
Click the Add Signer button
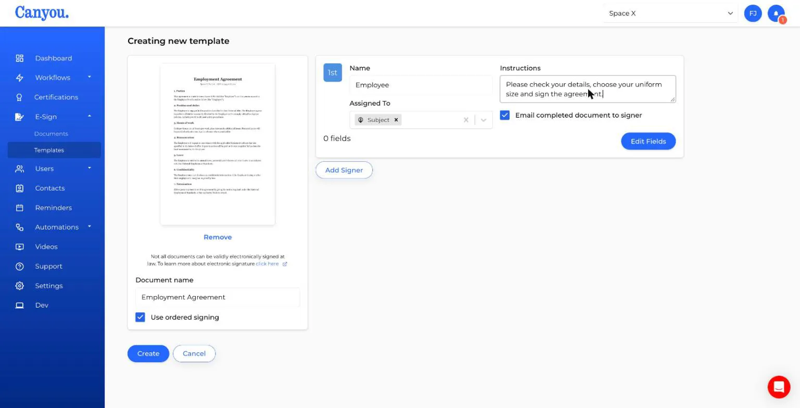[344, 170]
